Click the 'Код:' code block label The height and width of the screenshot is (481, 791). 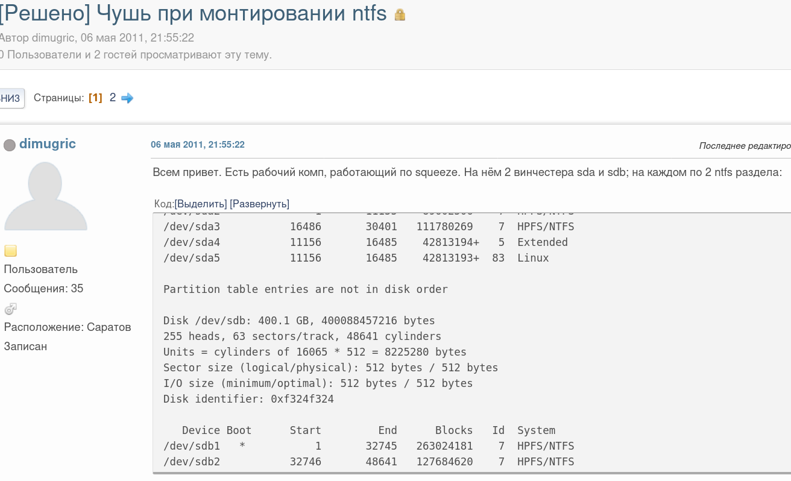(164, 204)
